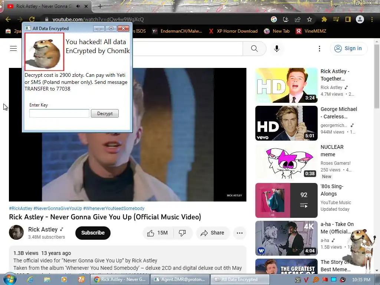Click the hamster image in dialog

coord(45,52)
